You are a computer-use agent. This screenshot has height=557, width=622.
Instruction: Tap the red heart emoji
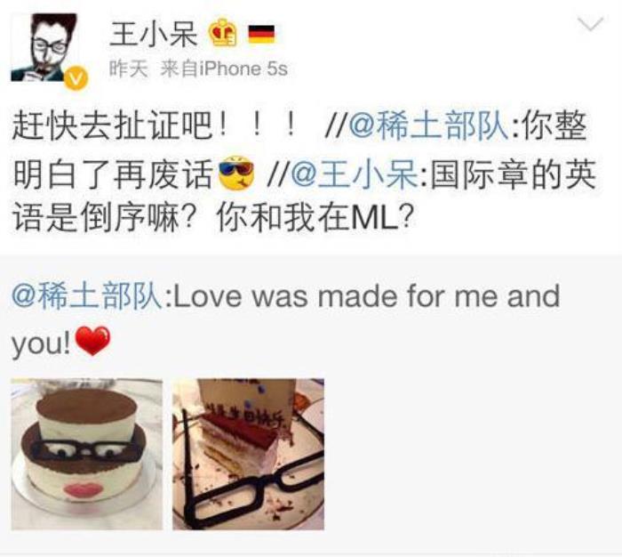click(x=93, y=341)
